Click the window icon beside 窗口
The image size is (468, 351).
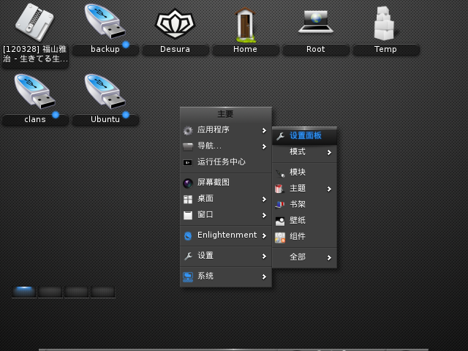click(188, 215)
